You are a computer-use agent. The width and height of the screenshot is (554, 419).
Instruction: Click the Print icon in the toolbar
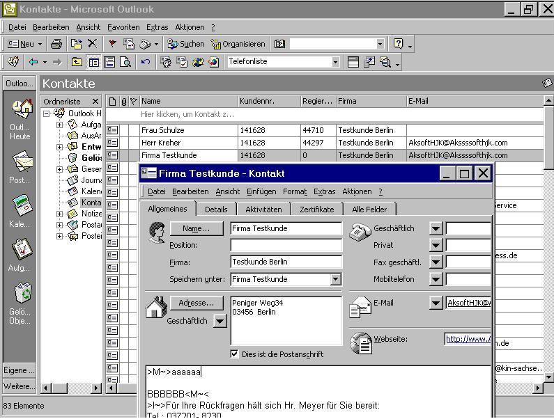coord(56,44)
